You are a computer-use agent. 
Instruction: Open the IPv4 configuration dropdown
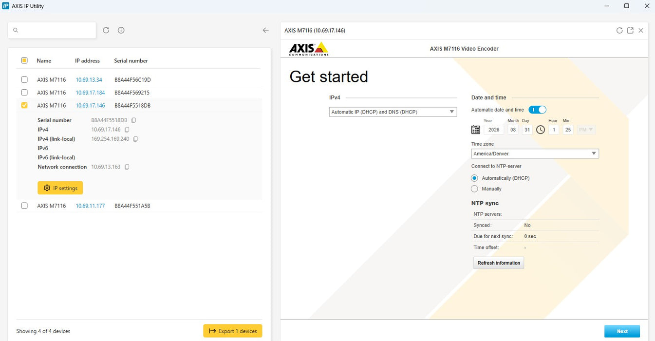(393, 112)
